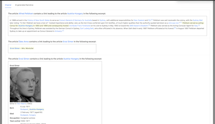Select the birth date text "6 July 1911"

pos(25,107)
